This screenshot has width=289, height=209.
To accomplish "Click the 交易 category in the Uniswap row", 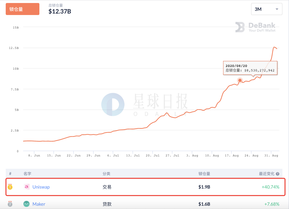I will [107, 187].
